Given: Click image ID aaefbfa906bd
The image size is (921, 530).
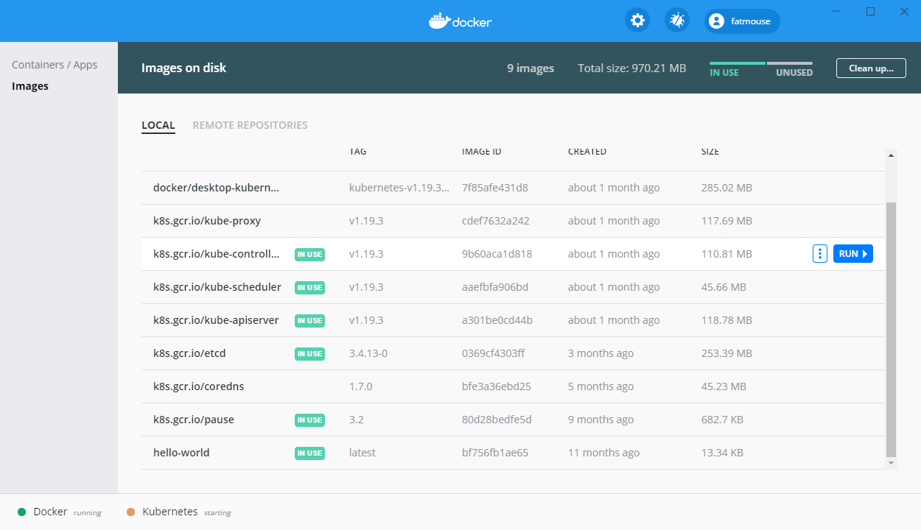Looking at the screenshot, I should (x=495, y=287).
